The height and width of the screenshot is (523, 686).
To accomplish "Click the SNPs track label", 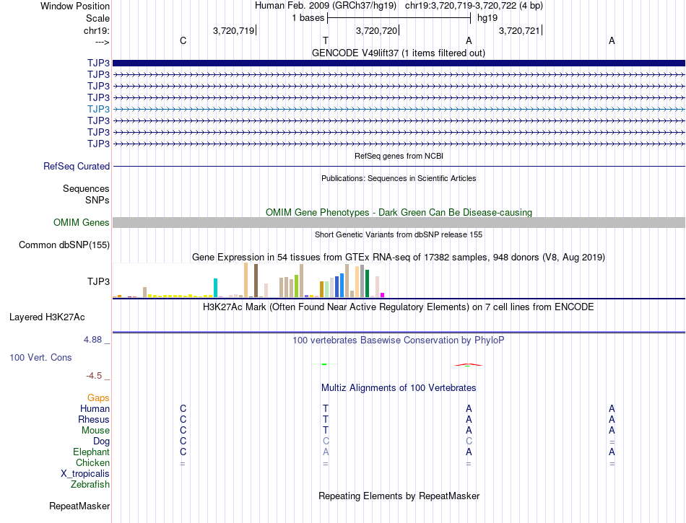I will [x=97, y=200].
